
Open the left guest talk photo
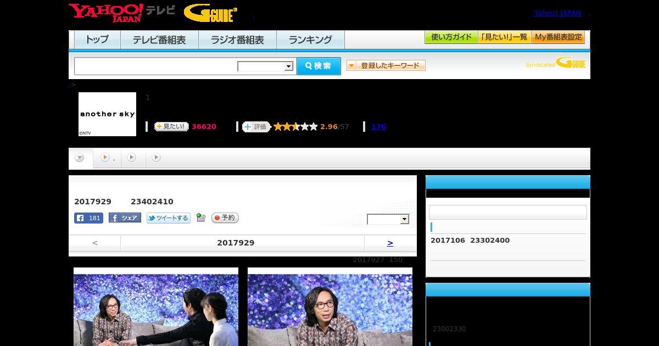click(156, 307)
